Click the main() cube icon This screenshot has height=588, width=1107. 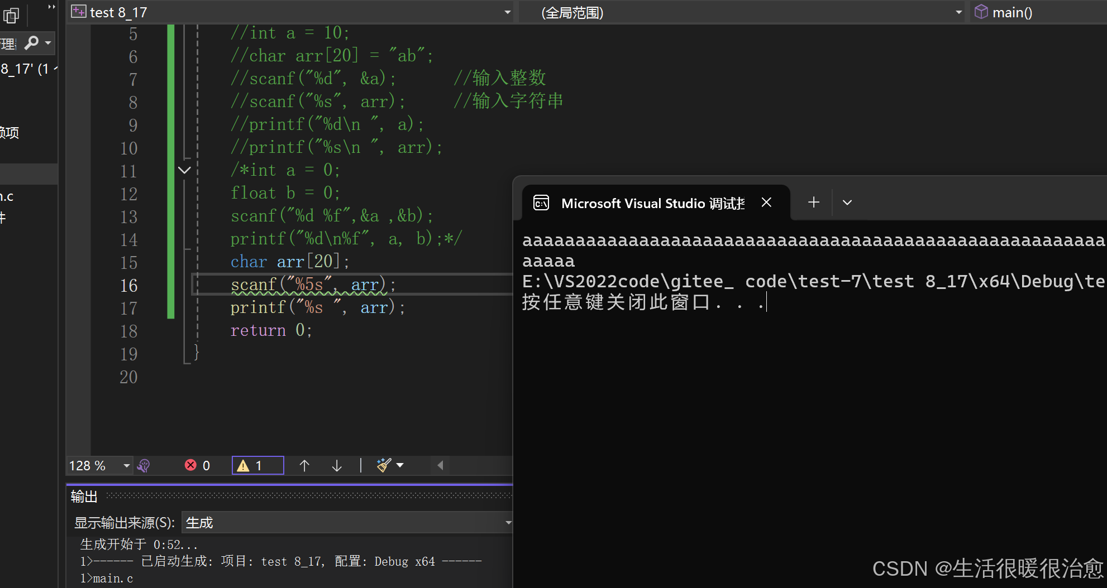click(981, 12)
